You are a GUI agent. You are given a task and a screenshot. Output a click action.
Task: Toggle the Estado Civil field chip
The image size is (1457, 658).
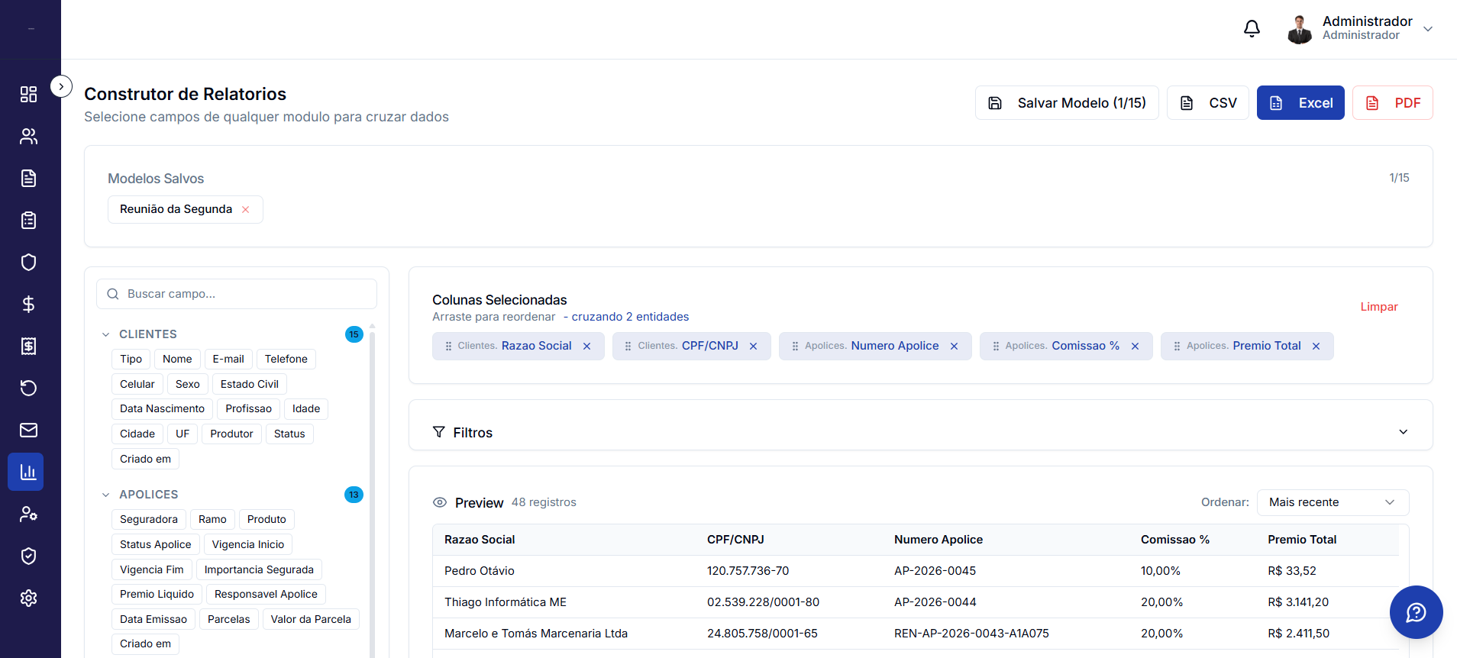(x=250, y=384)
